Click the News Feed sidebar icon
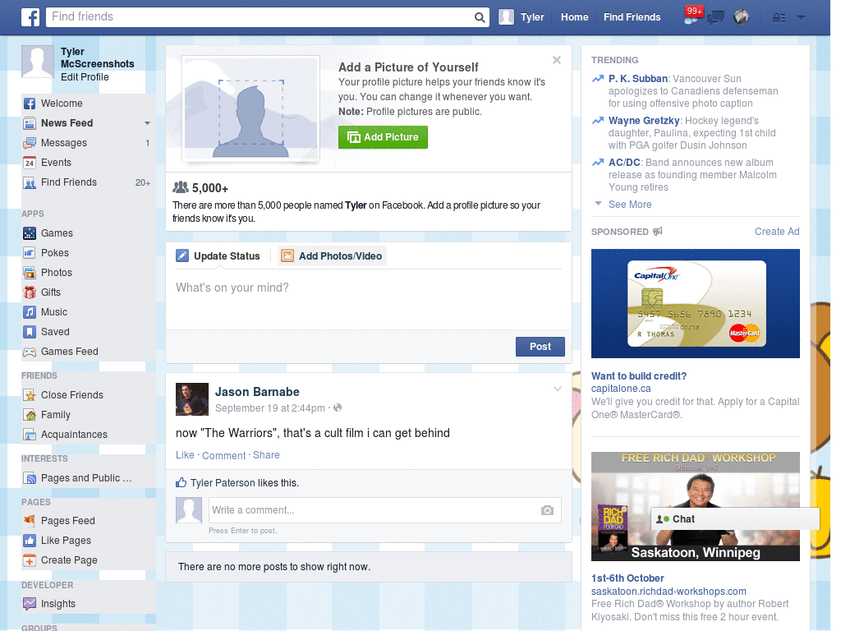This screenshot has width=841, height=631. coord(30,123)
